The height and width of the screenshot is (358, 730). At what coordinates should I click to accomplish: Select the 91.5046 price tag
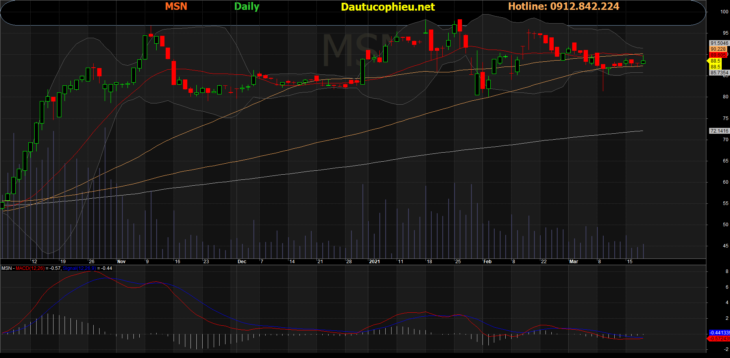[x=719, y=43]
